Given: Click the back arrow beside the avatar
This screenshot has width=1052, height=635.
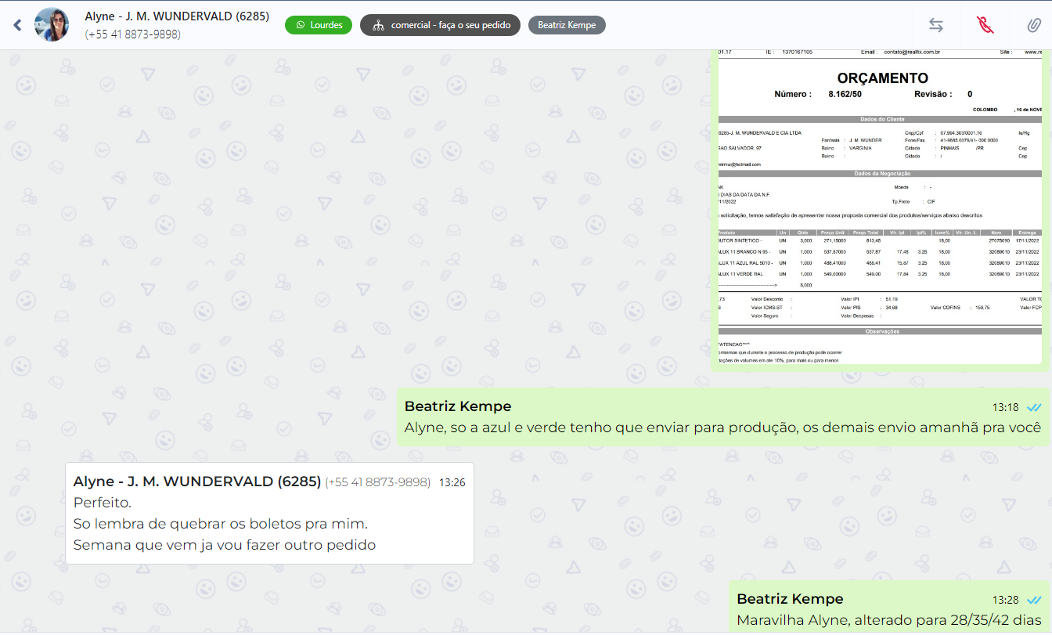Looking at the screenshot, I should 17,26.
